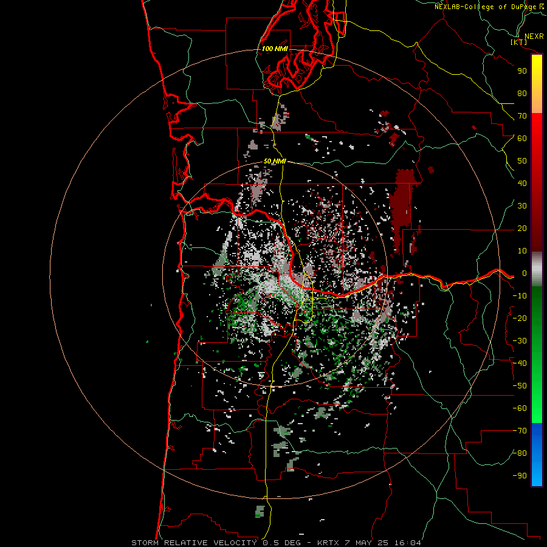Viewport: 547px width, 547px height.
Task: Click the NEXLAB-College of DuPage credit text
Action: [x=489, y=7]
